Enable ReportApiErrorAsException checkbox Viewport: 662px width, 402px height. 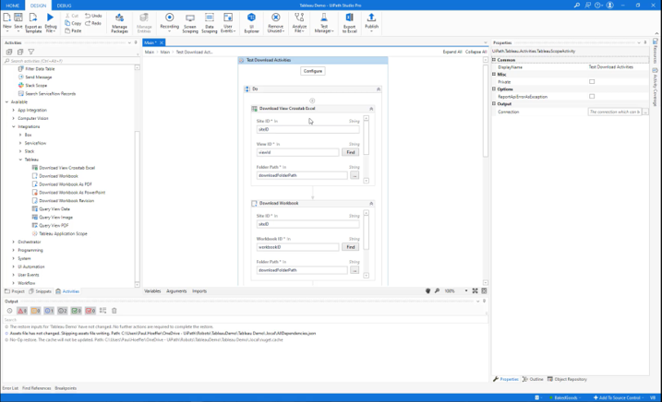(592, 97)
